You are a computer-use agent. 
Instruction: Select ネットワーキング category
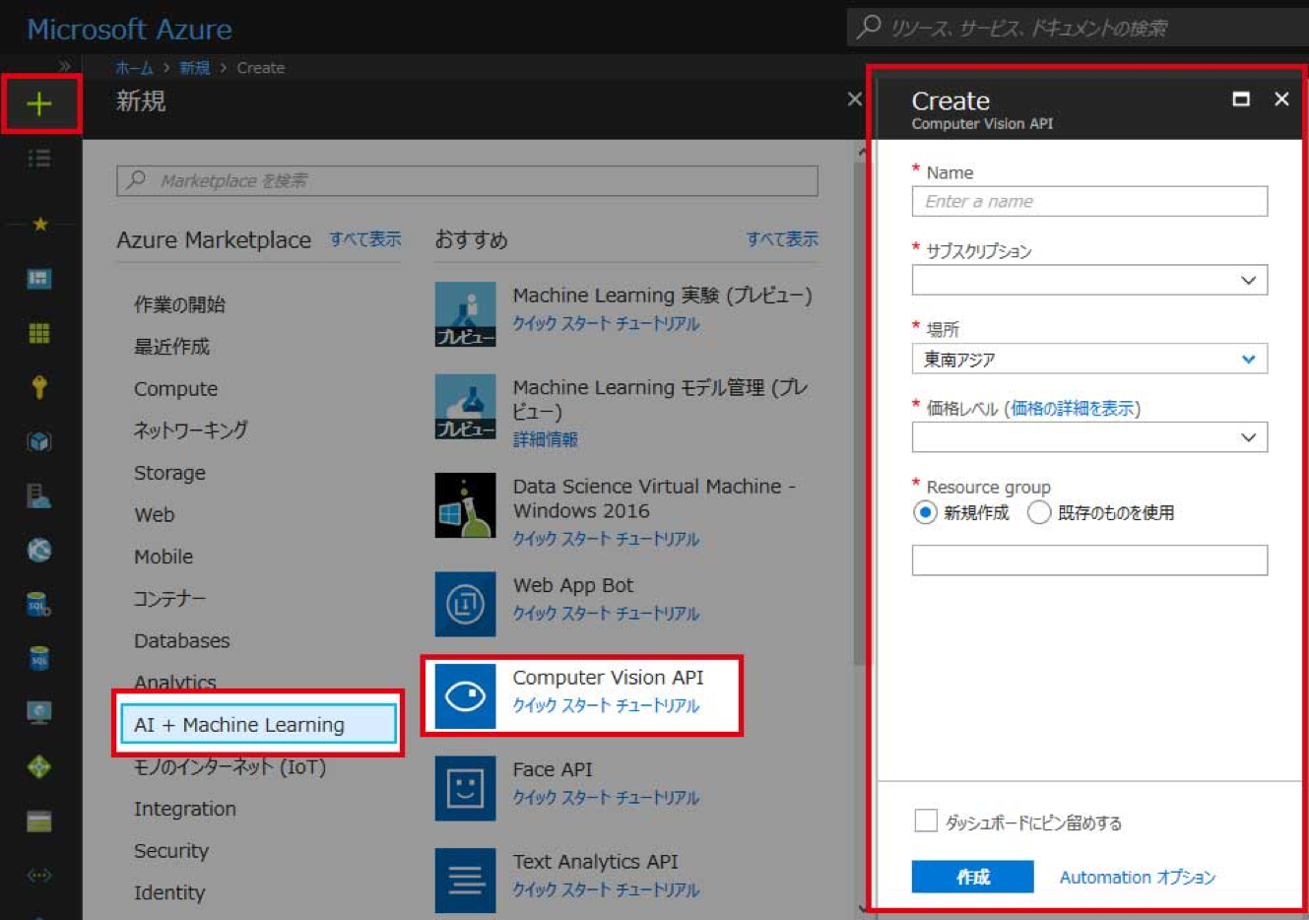(190, 430)
